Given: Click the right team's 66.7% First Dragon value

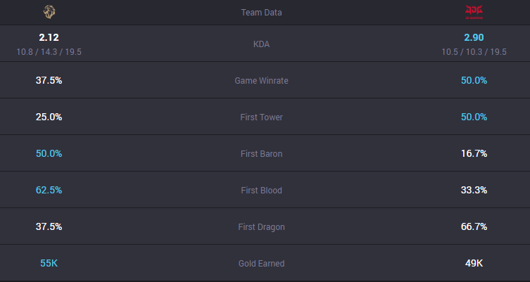Looking at the screenshot, I should point(474,226).
